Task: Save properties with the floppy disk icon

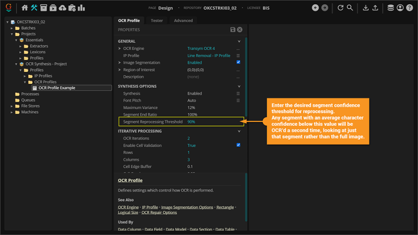Action: [233, 30]
